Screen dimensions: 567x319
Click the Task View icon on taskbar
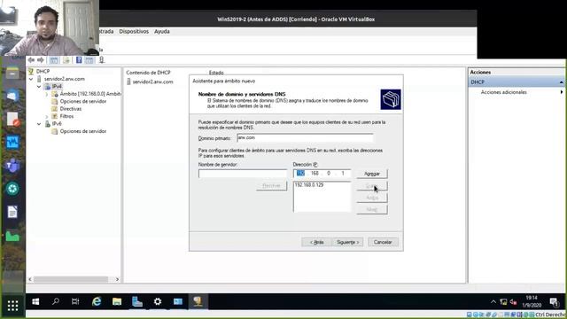click(75, 301)
